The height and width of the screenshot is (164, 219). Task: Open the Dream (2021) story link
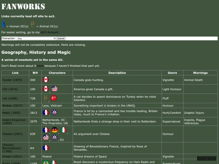coord(12,156)
